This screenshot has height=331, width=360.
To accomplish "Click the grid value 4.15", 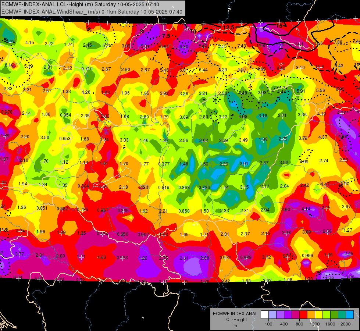I will click(x=30, y=43).
